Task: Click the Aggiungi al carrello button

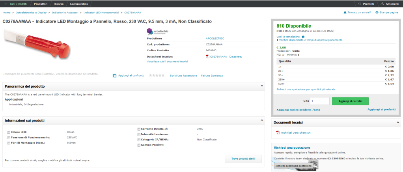Action: click(x=350, y=101)
